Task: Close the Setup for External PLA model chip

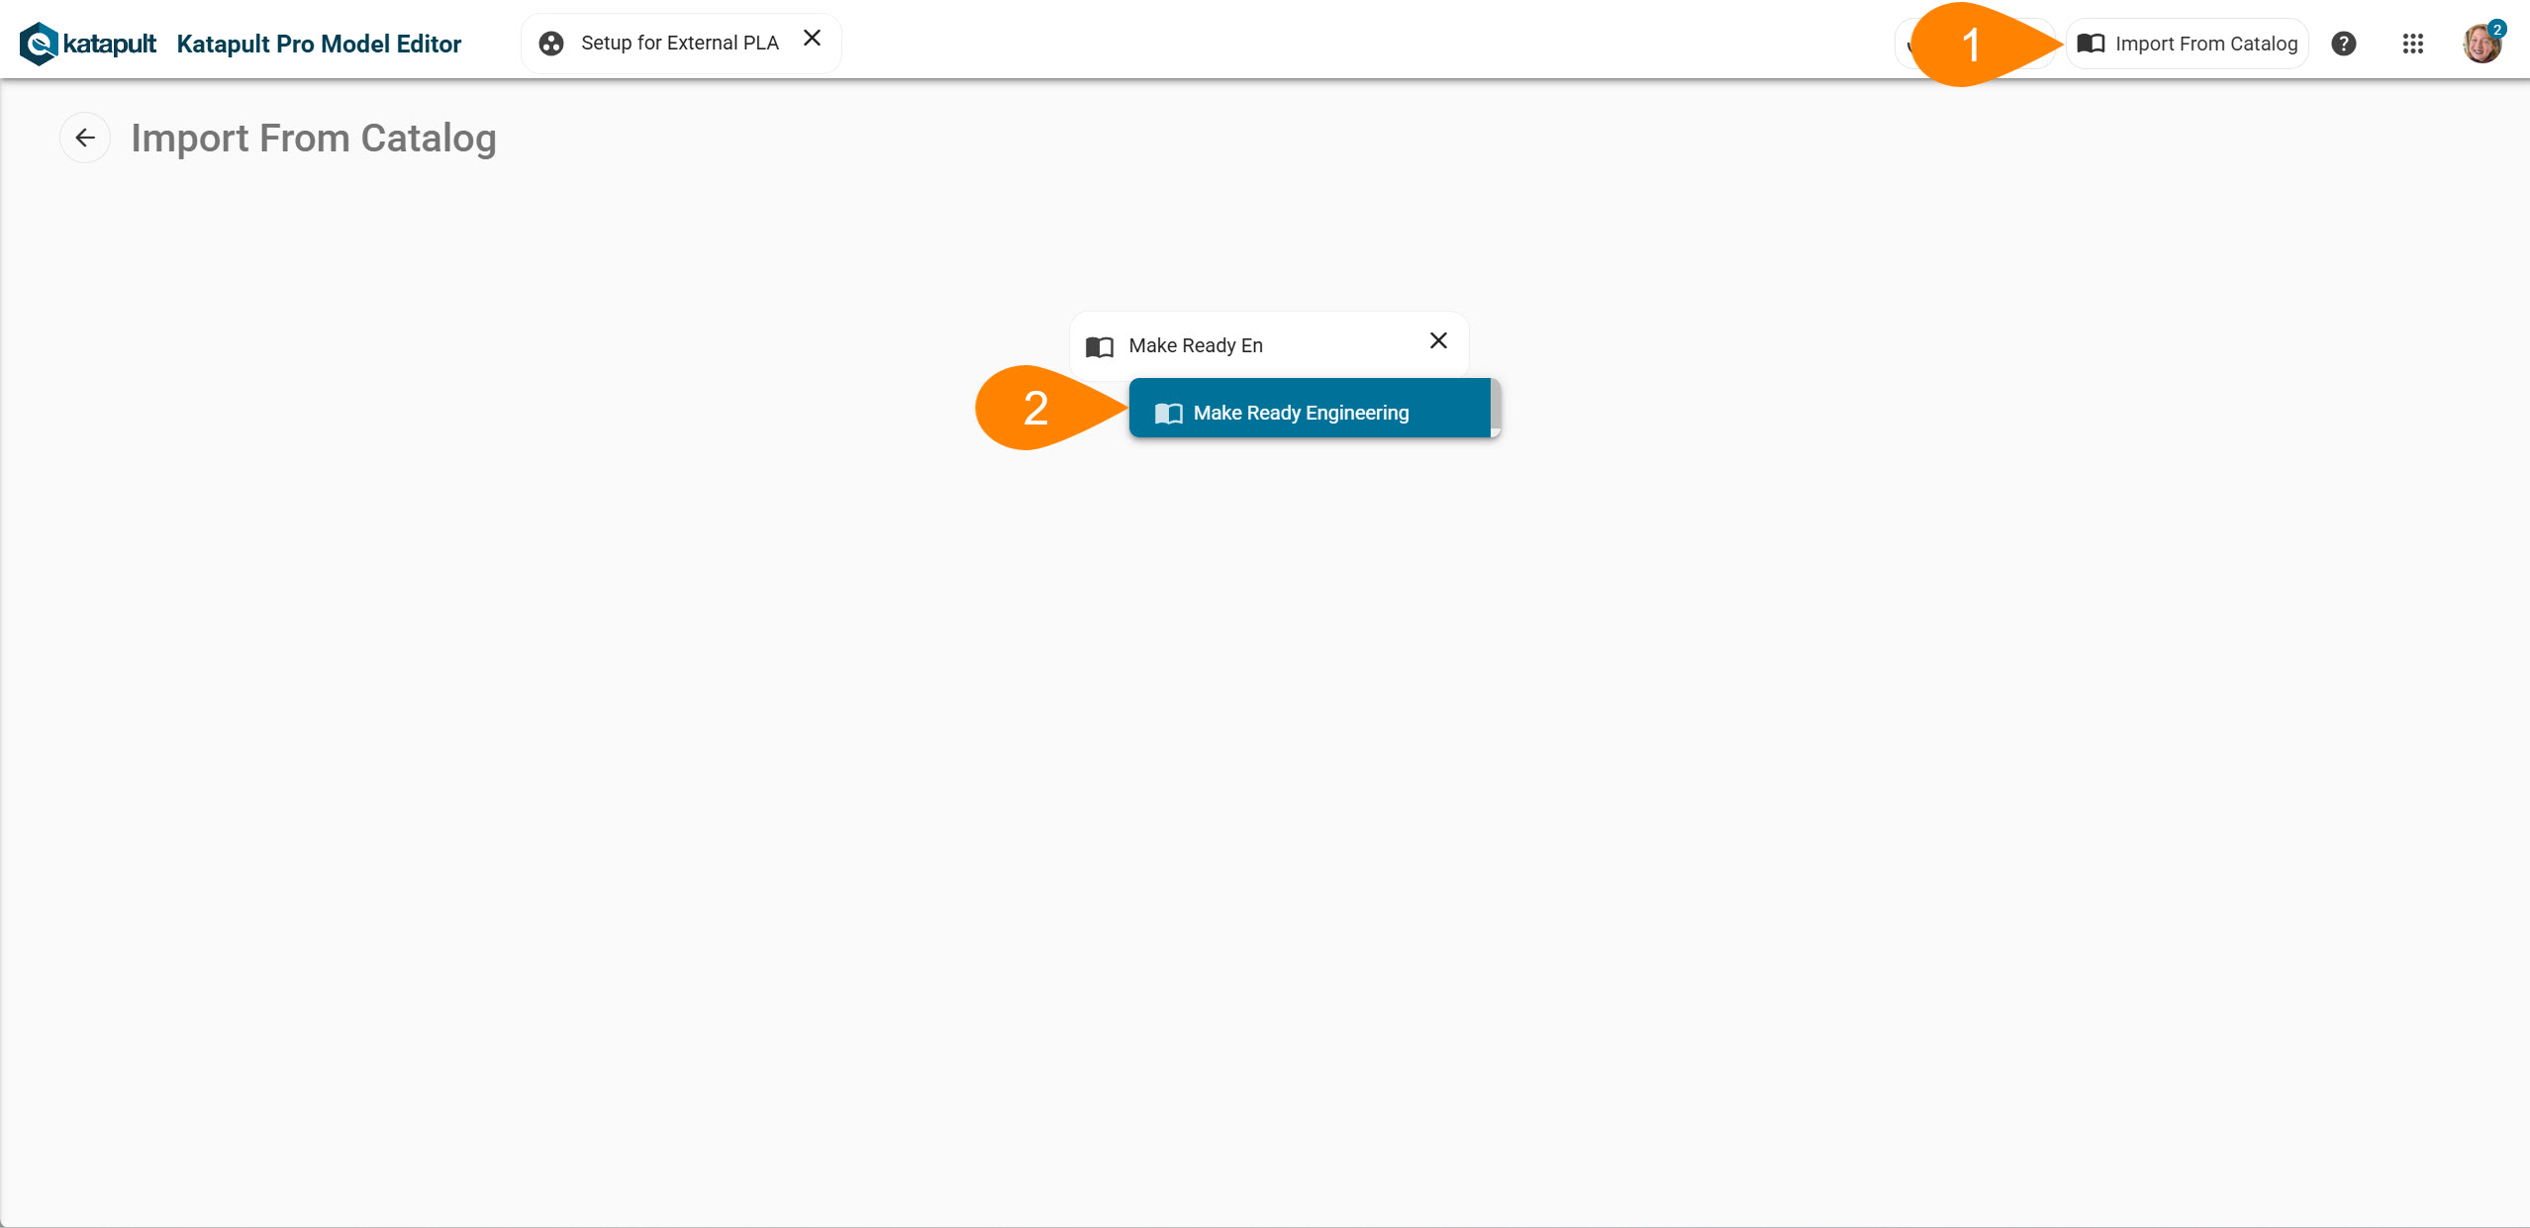Action: coord(812,39)
